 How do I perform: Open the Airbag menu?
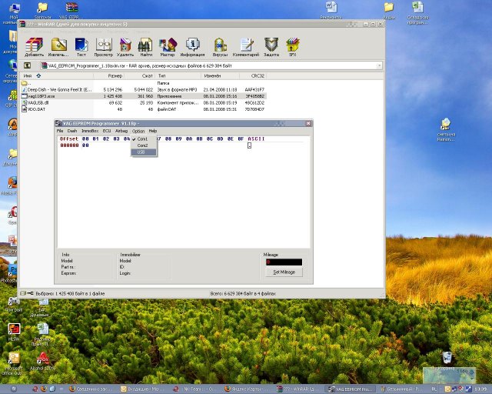coord(121,131)
